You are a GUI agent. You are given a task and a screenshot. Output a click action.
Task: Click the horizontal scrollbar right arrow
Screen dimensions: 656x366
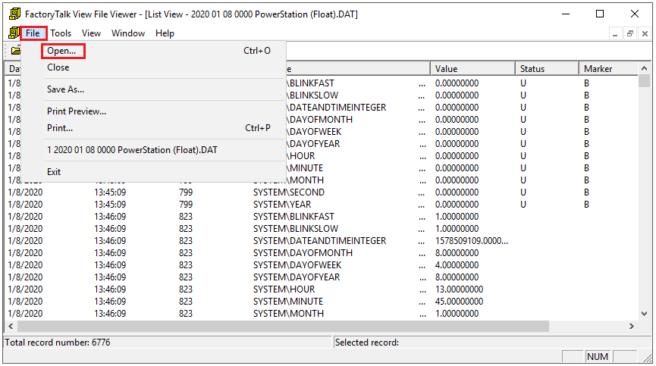[632, 326]
